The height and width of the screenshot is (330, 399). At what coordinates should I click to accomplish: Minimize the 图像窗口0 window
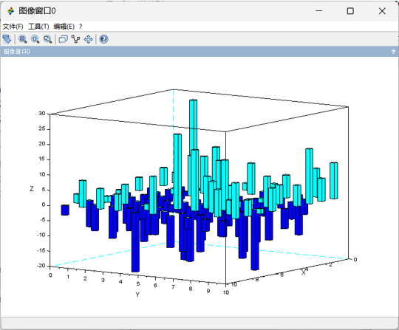coord(319,11)
